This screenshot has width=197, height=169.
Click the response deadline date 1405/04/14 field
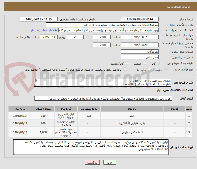tap(139, 37)
